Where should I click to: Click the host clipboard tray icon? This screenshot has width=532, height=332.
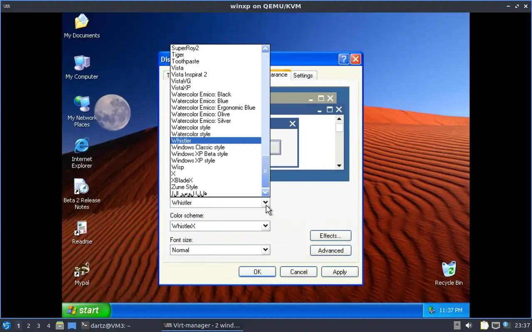[485, 325]
